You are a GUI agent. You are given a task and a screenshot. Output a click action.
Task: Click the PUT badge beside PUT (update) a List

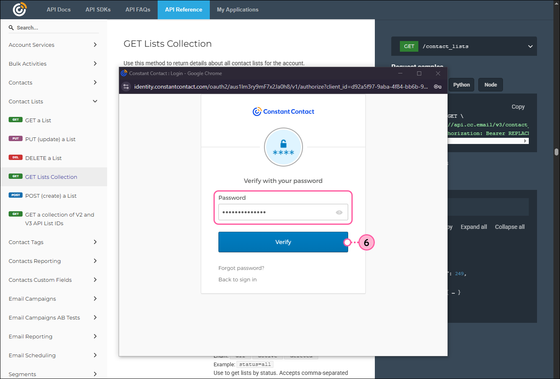[16, 139]
